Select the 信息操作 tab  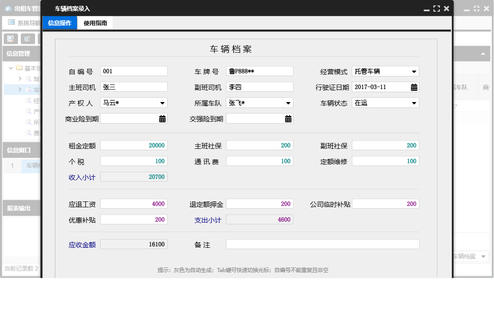(60, 22)
